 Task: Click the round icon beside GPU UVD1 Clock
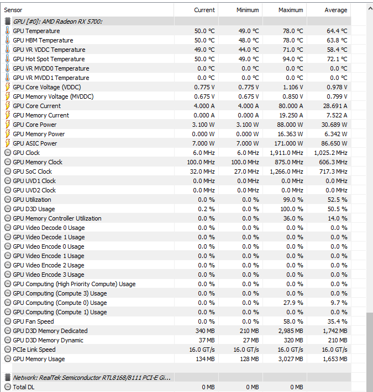(x=8, y=181)
